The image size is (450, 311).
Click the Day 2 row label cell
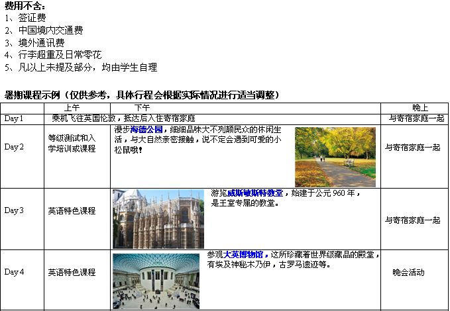[x=14, y=146]
